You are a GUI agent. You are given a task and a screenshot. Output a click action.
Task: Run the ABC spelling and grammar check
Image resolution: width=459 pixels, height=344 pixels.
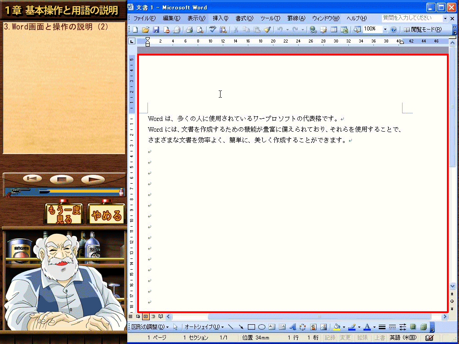pyautogui.click(x=213, y=30)
